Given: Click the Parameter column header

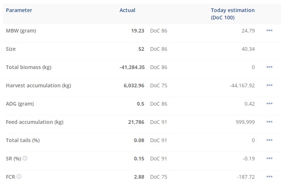Looking at the screenshot, I should pyautogui.click(x=19, y=10).
